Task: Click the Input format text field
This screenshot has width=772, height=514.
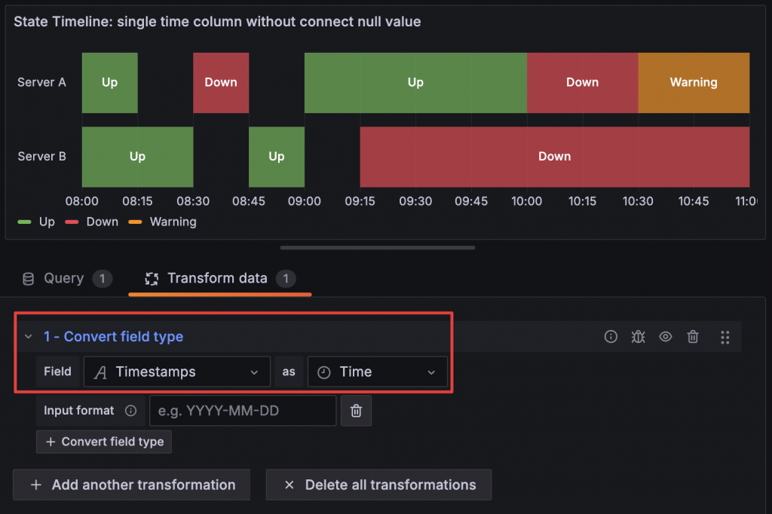Action: click(x=243, y=411)
